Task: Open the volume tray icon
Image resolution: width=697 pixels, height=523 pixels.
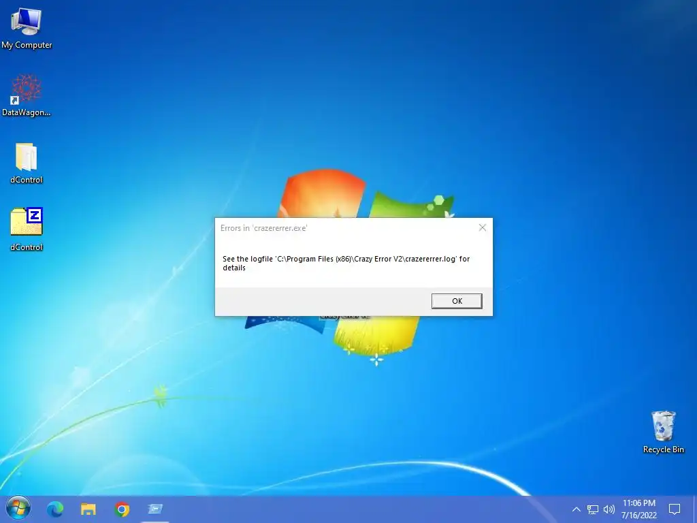Action: [x=609, y=509]
